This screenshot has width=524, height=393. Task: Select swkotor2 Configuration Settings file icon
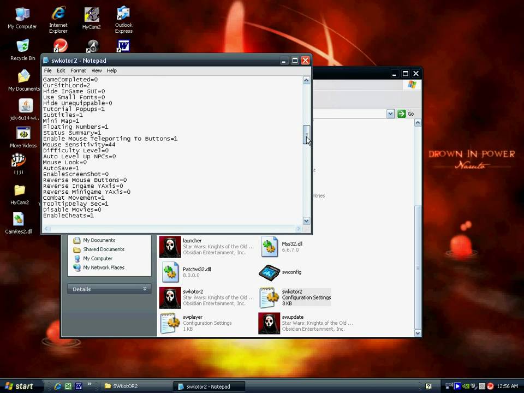coord(269,297)
